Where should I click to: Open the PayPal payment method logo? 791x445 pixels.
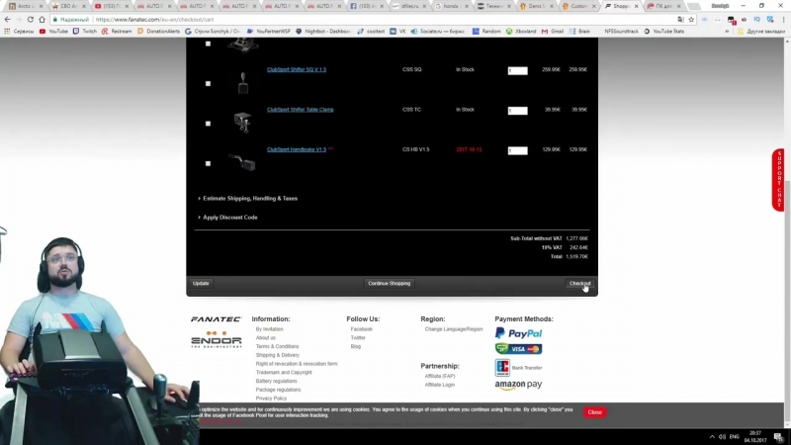518,333
